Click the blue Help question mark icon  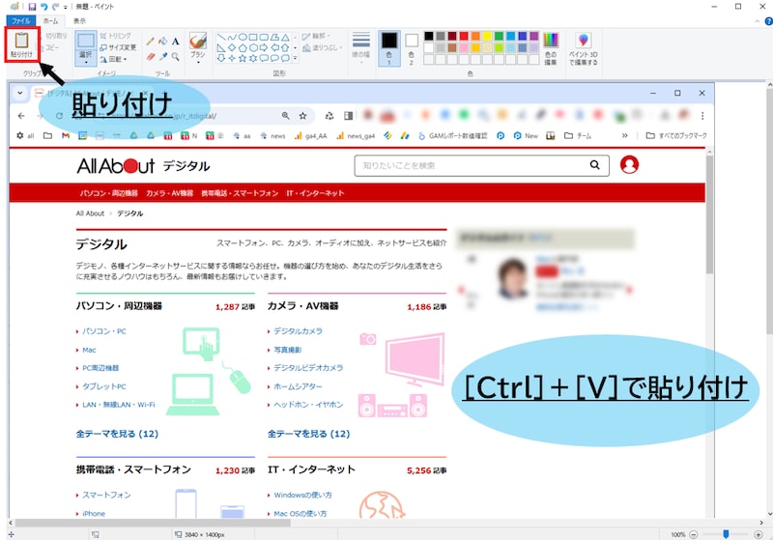[768, 21]
